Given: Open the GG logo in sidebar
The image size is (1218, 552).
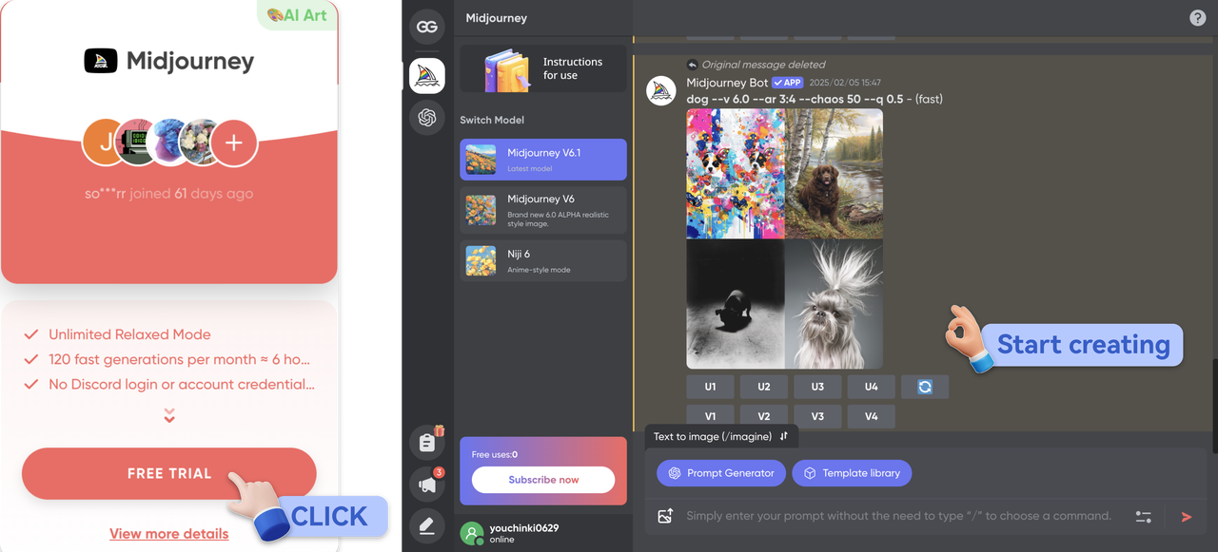Looking at the screenshot, I should (x=427, y=28).
